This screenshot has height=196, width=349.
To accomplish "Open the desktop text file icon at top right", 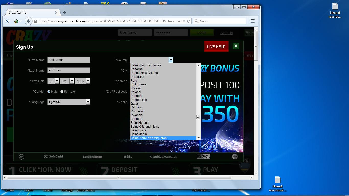I will [x=335, y=10].
